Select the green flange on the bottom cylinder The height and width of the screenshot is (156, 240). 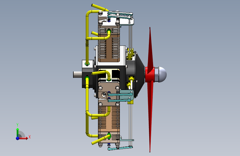pyautogui.click(x=109, y=136)
